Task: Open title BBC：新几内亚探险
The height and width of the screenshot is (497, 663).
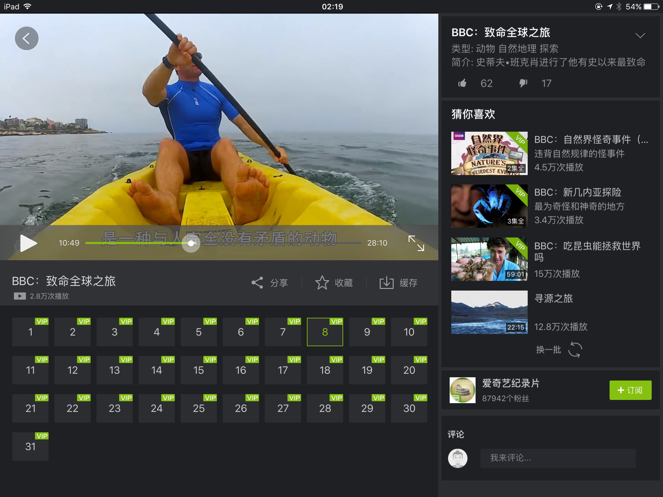Action: (x=578, y=193)
